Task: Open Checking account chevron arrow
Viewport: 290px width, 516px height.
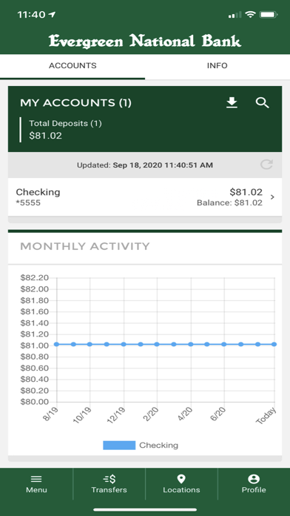Action: pos(272,197)
